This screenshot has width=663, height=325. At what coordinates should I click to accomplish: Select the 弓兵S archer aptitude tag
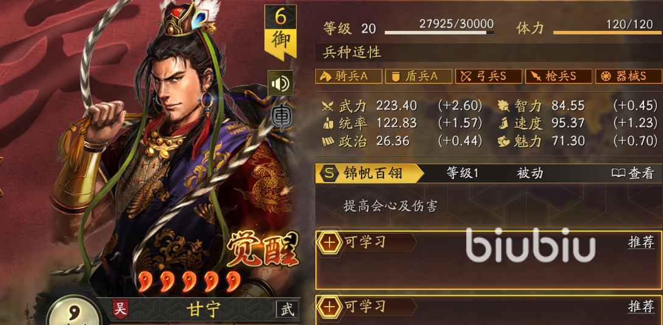tap(488, 76)
